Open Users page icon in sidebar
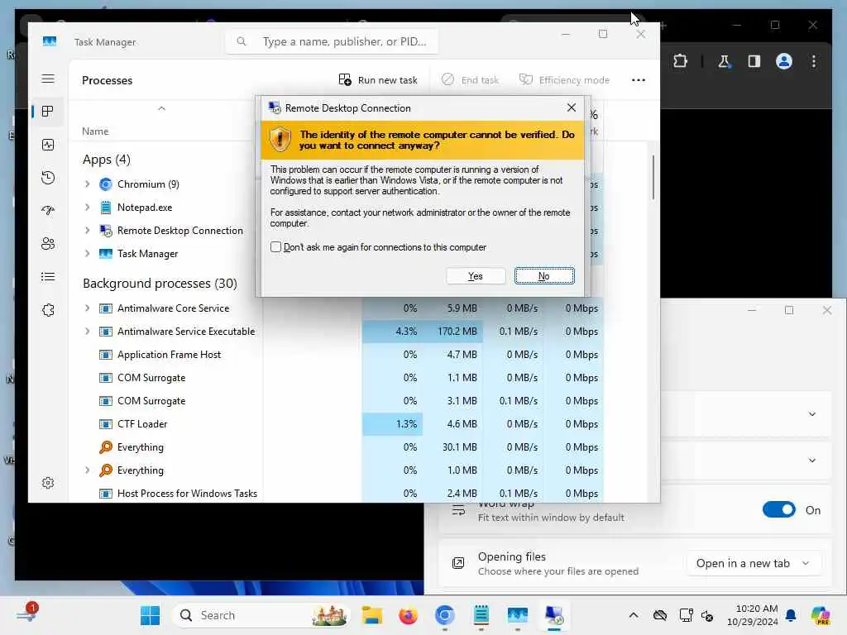The image size is (847, 635). [48, 244]
